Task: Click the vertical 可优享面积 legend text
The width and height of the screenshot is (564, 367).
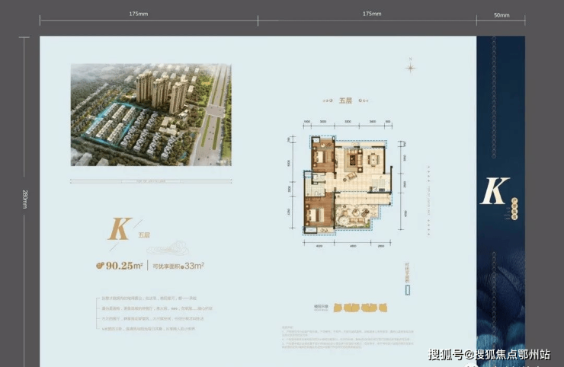Action: tap(408, 273)
